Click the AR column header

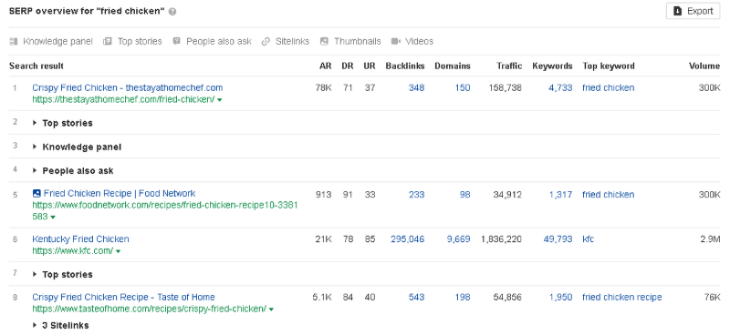tap(326, 66)
